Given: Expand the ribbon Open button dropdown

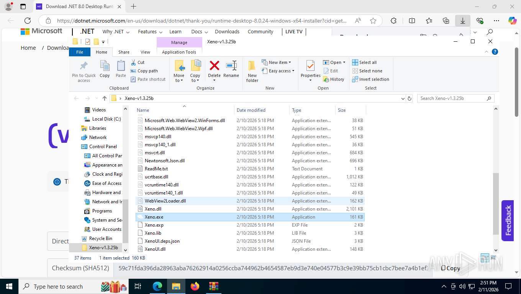Looking at the screenshot, I should click(x=344, y=62).
